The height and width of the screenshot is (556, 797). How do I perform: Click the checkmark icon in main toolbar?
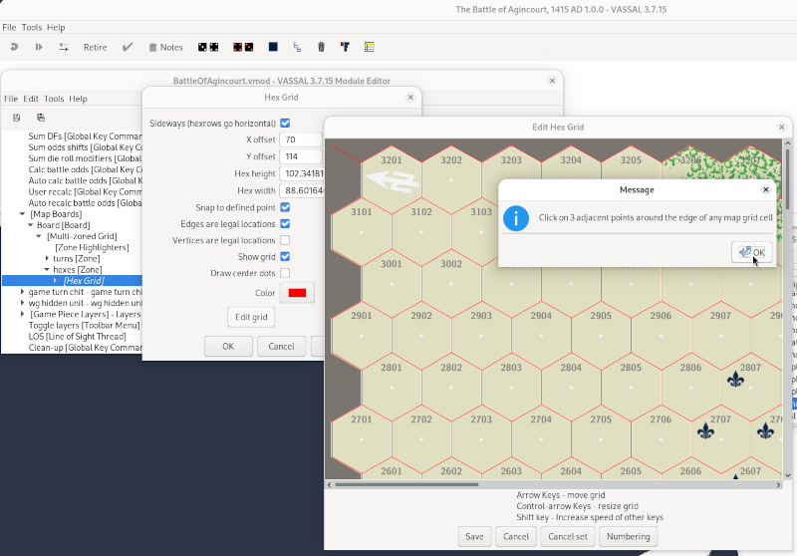(128, 47)
